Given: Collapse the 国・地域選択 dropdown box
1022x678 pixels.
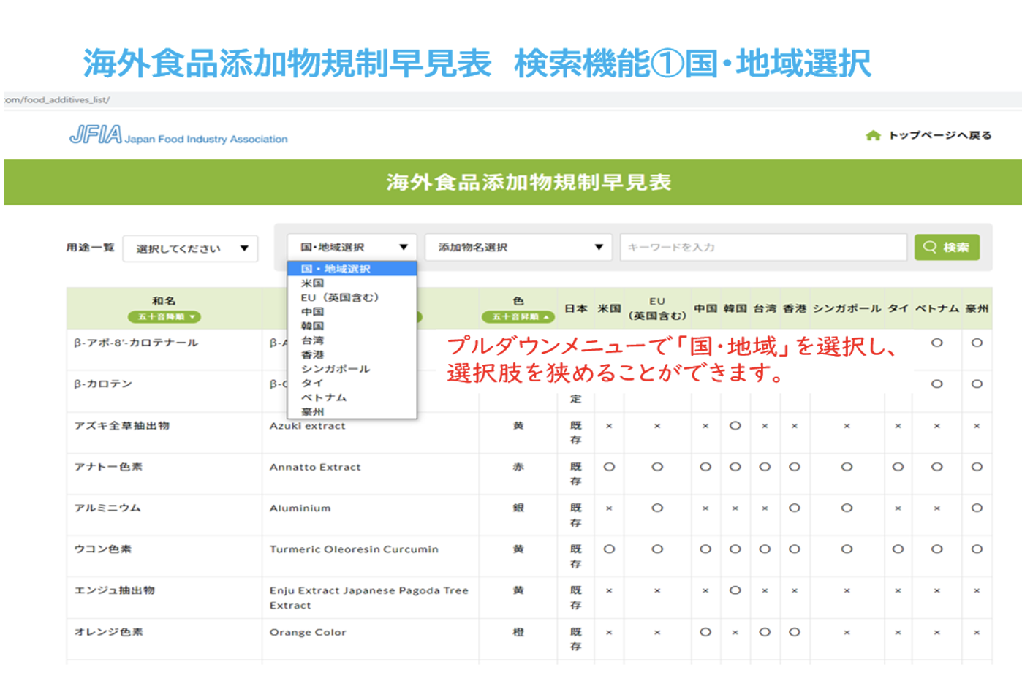Looking at the screenshot, I should (x=352, y=247).
